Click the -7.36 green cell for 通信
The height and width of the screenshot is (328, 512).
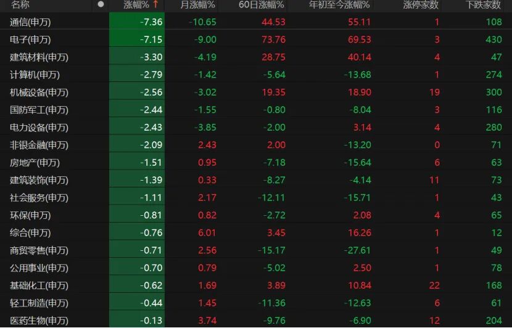[x=137, y=22]
